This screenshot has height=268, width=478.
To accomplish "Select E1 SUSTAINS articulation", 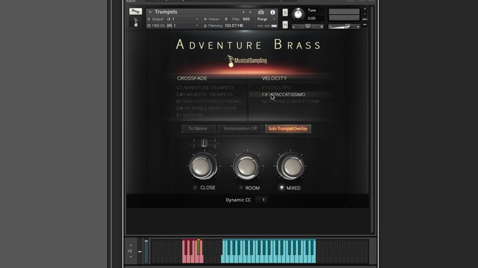I will 190,115.
